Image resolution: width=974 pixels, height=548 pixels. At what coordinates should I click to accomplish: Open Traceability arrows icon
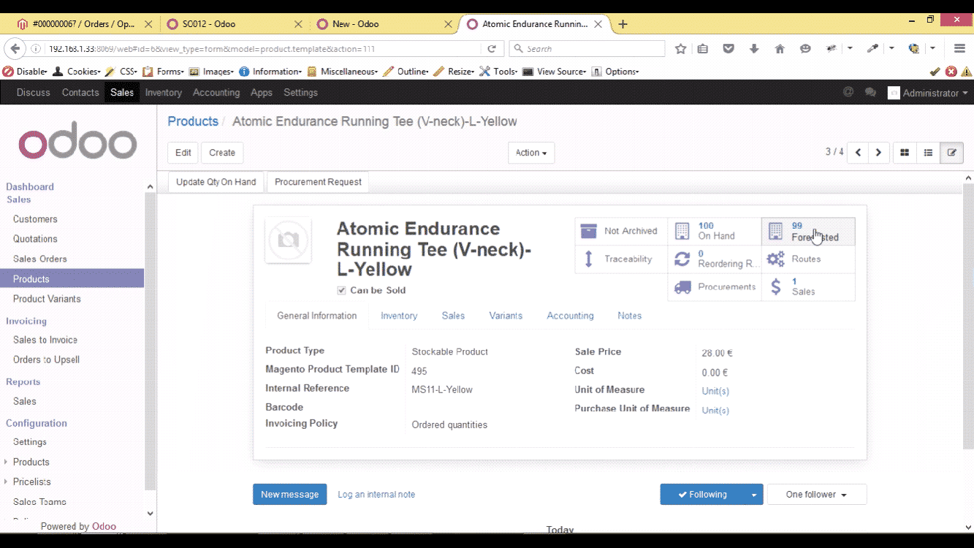coord(589,259)
